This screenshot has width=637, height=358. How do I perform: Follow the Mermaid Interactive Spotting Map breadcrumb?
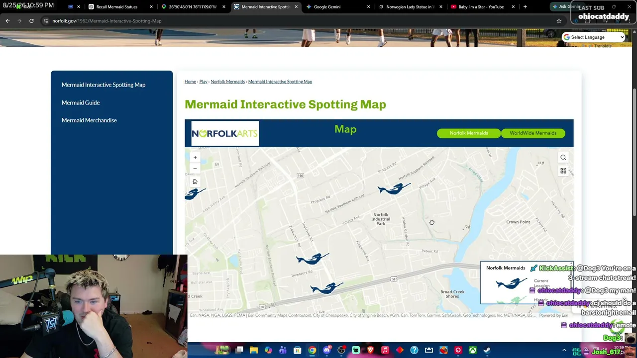pos(280,82)
